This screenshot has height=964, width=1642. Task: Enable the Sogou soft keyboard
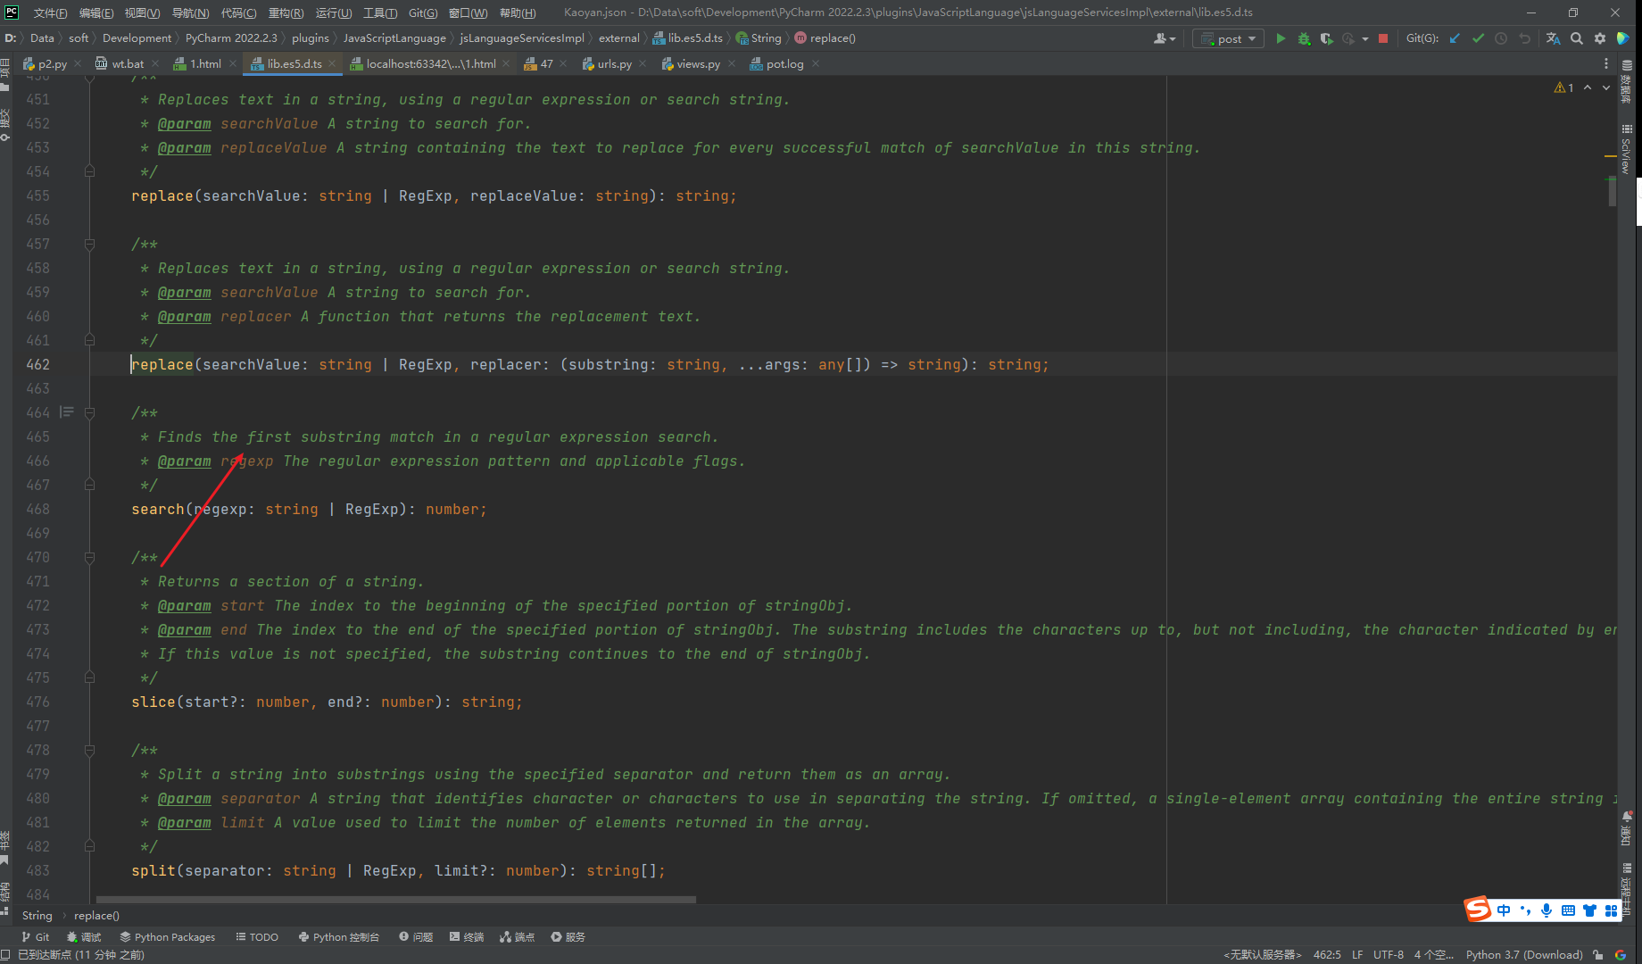pos(1568,910)
